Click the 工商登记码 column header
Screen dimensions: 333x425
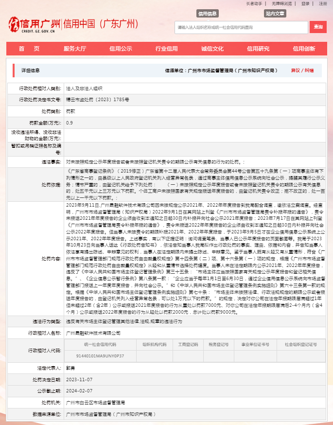pos(188,344)
